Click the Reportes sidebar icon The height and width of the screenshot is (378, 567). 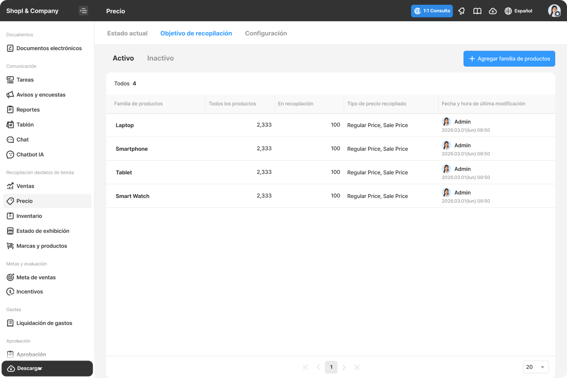(x=10, y=110)
